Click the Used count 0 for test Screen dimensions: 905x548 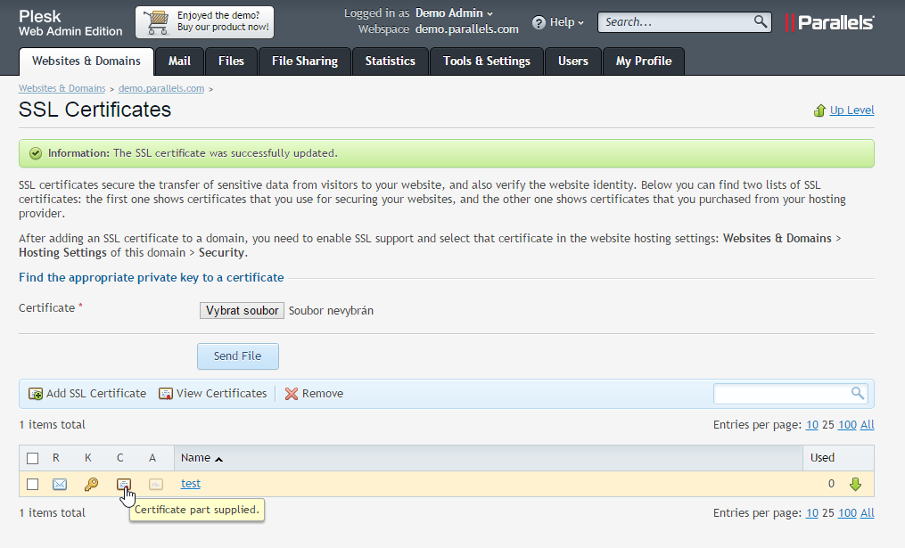pyautogui.click(x=831, y=484)
